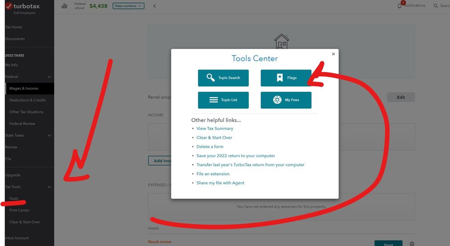This screenshot has width=450, height=246.
Task: Click Share my file with Agent link
Action: tap(220, 183)
